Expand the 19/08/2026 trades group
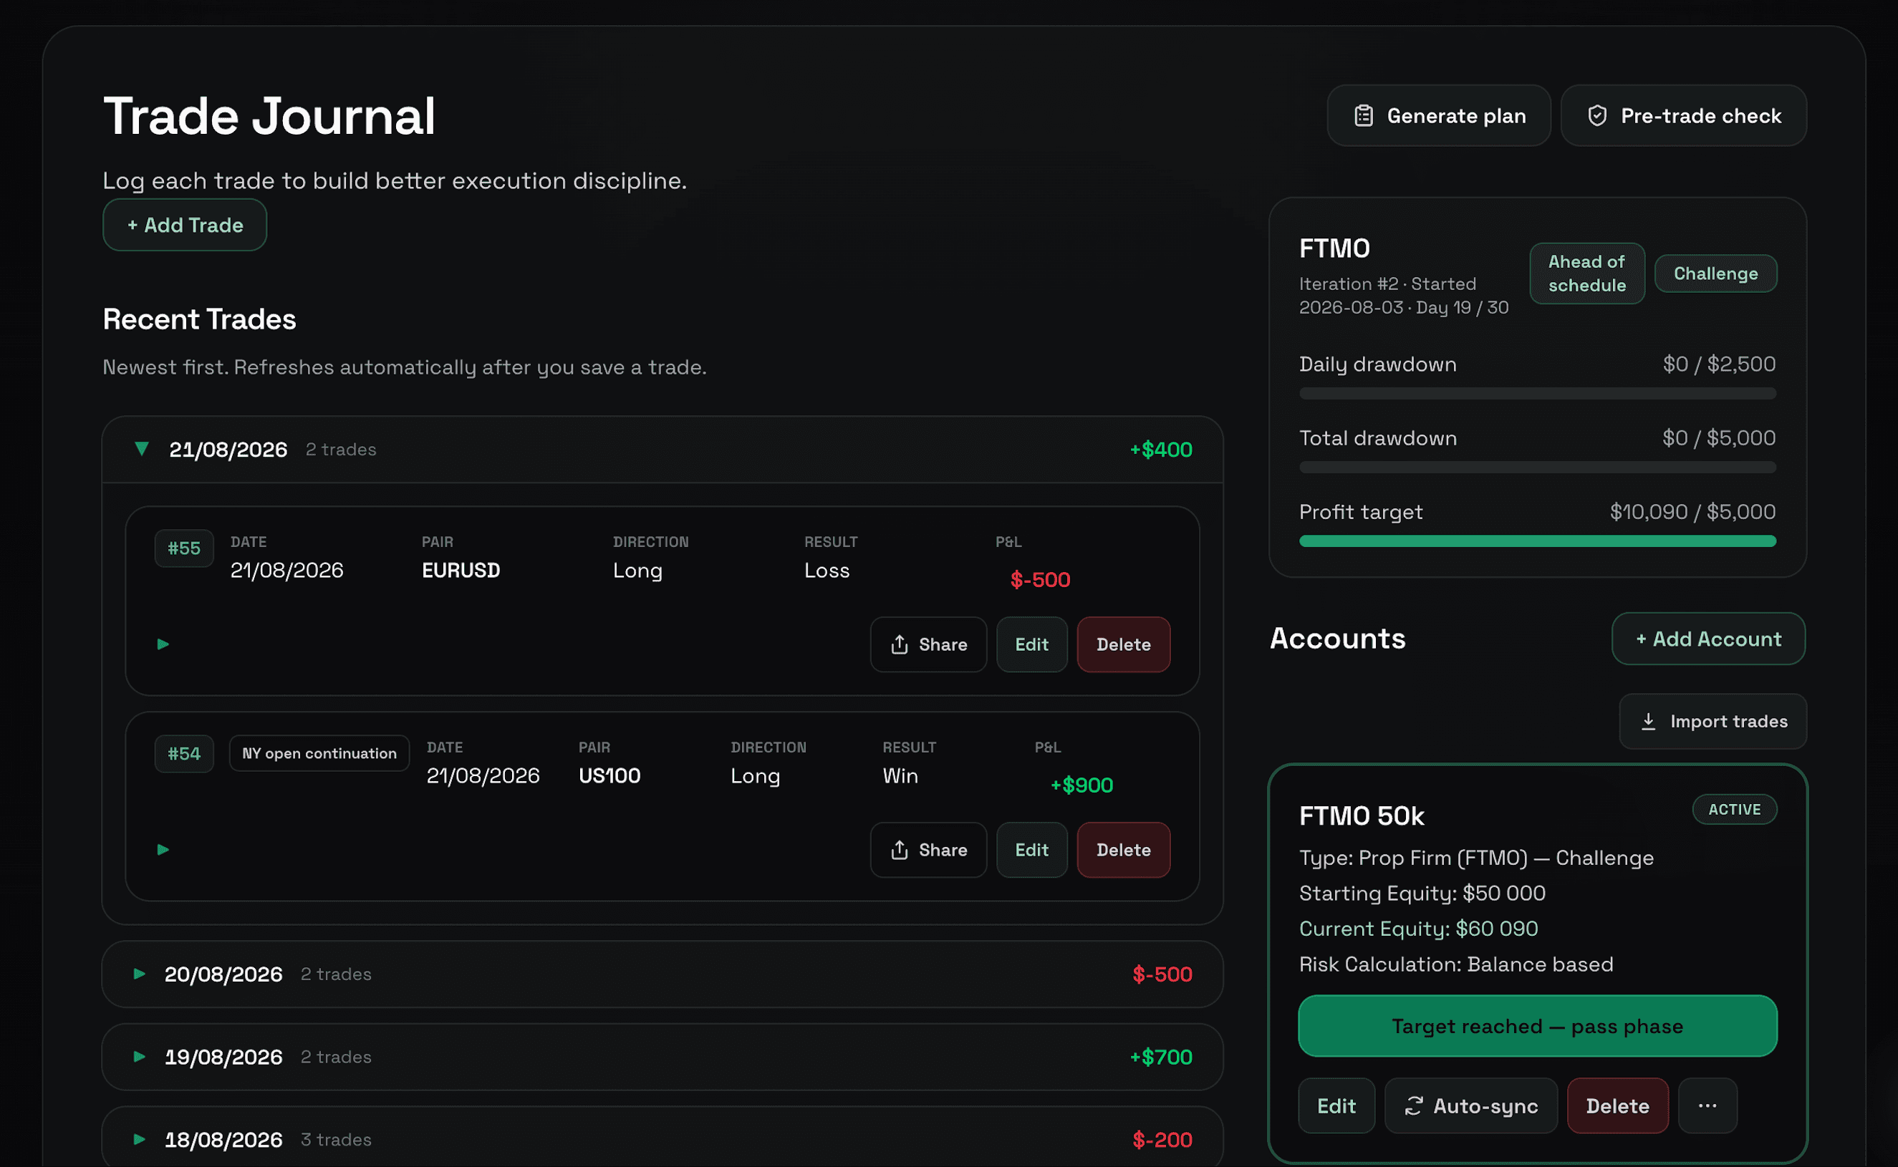Image resolution: width=1898 pixels, height=1167 pixels. click(x=139, y=1057)
